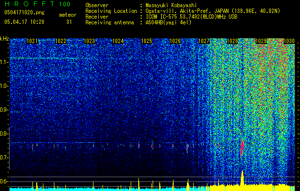Click the 0.7 frequency axis label
This screenshot has height=191, width=300.
click(x=4, y=158)
